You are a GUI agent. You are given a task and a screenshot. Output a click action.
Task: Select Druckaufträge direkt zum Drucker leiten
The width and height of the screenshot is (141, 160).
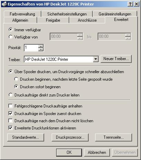[x=11, y=95]
